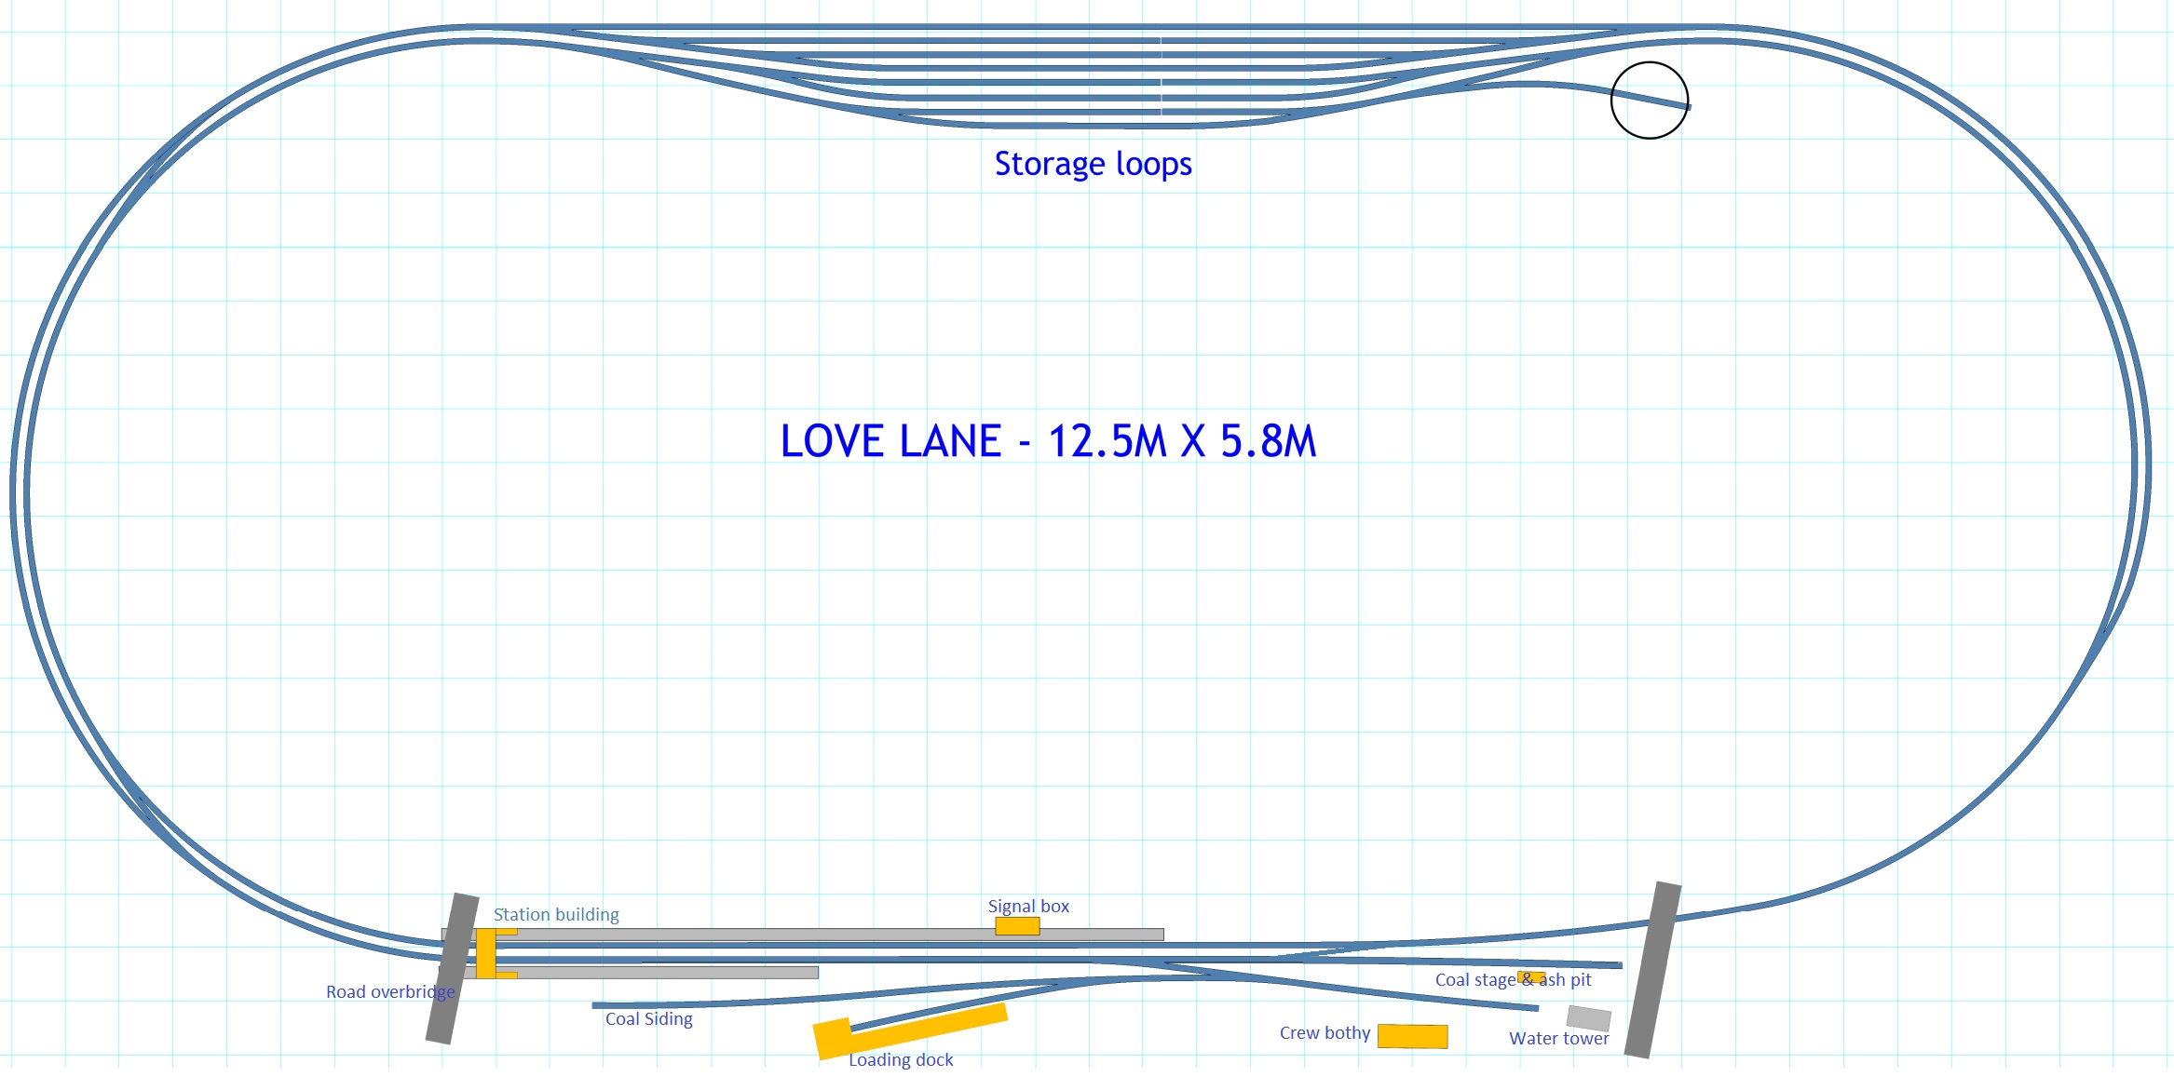2174x1090 pixels.
Task: Click the left grey Road overbridge bar
Action: (x=453, y=968)
